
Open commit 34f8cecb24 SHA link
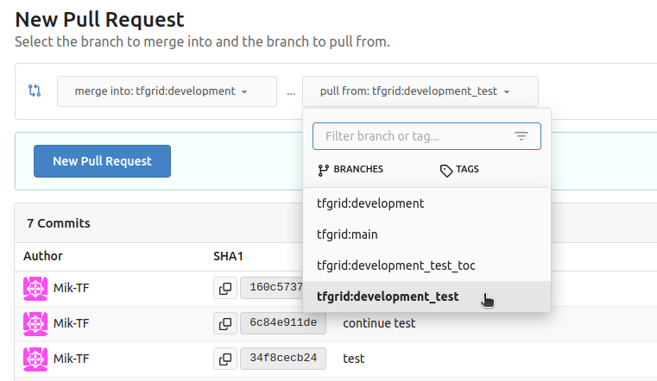(x=283, y=358)
